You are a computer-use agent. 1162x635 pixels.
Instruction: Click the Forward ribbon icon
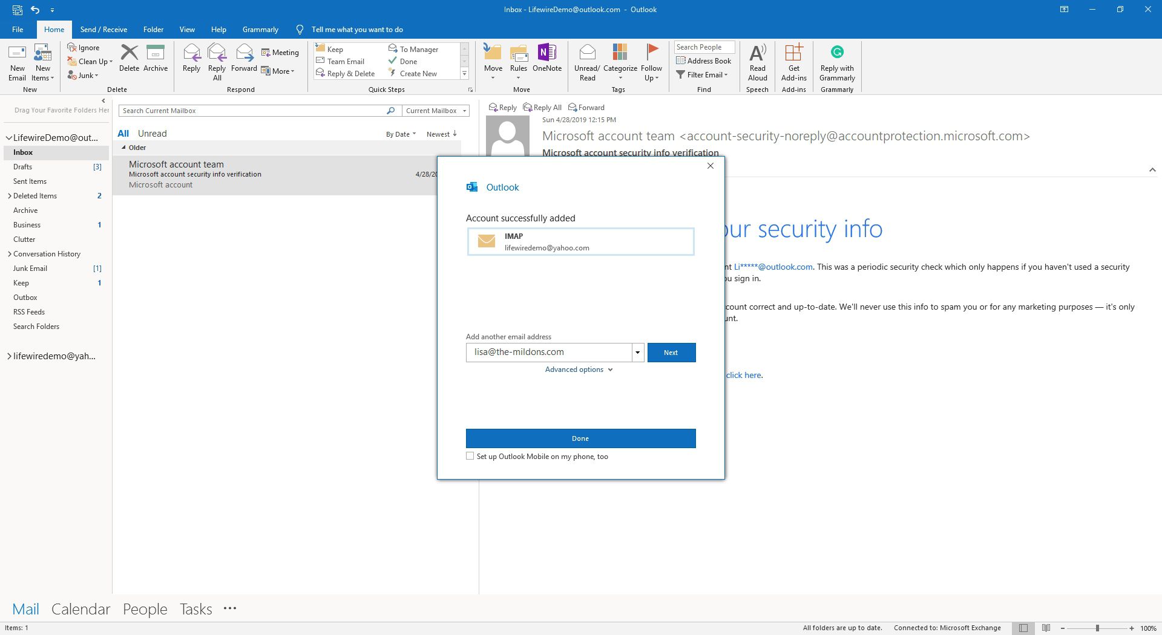pyautogui.click(x=244, y=59)
